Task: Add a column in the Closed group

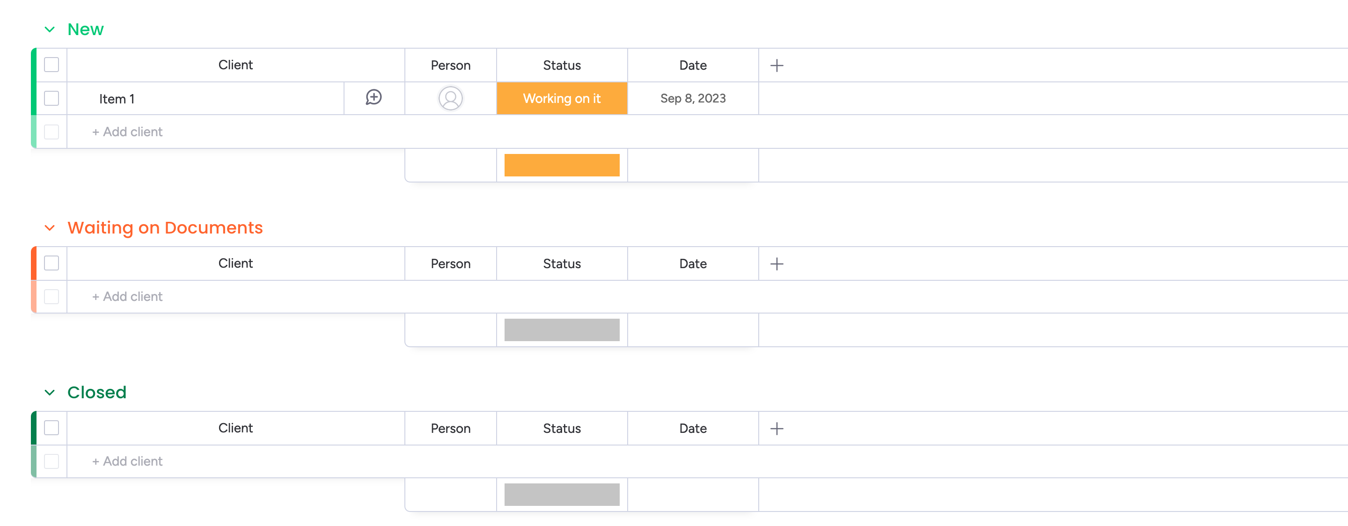Action: (777, 429)
